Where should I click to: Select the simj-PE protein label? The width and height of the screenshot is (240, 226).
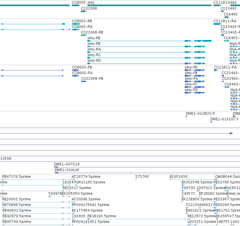point(191,67)
